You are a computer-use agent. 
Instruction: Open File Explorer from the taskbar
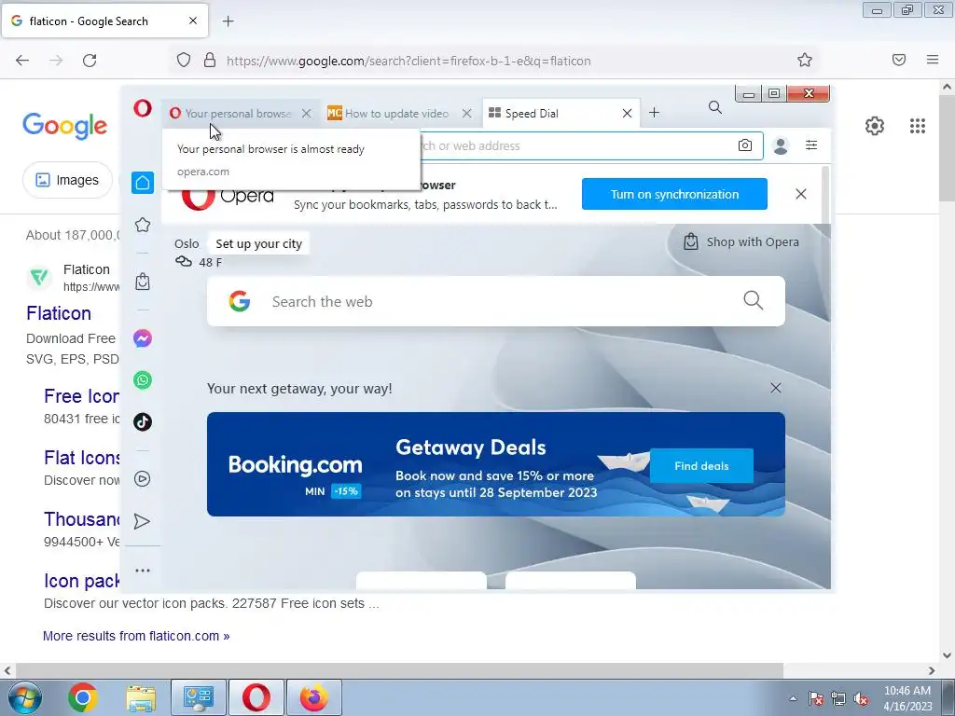pos(142,697)
